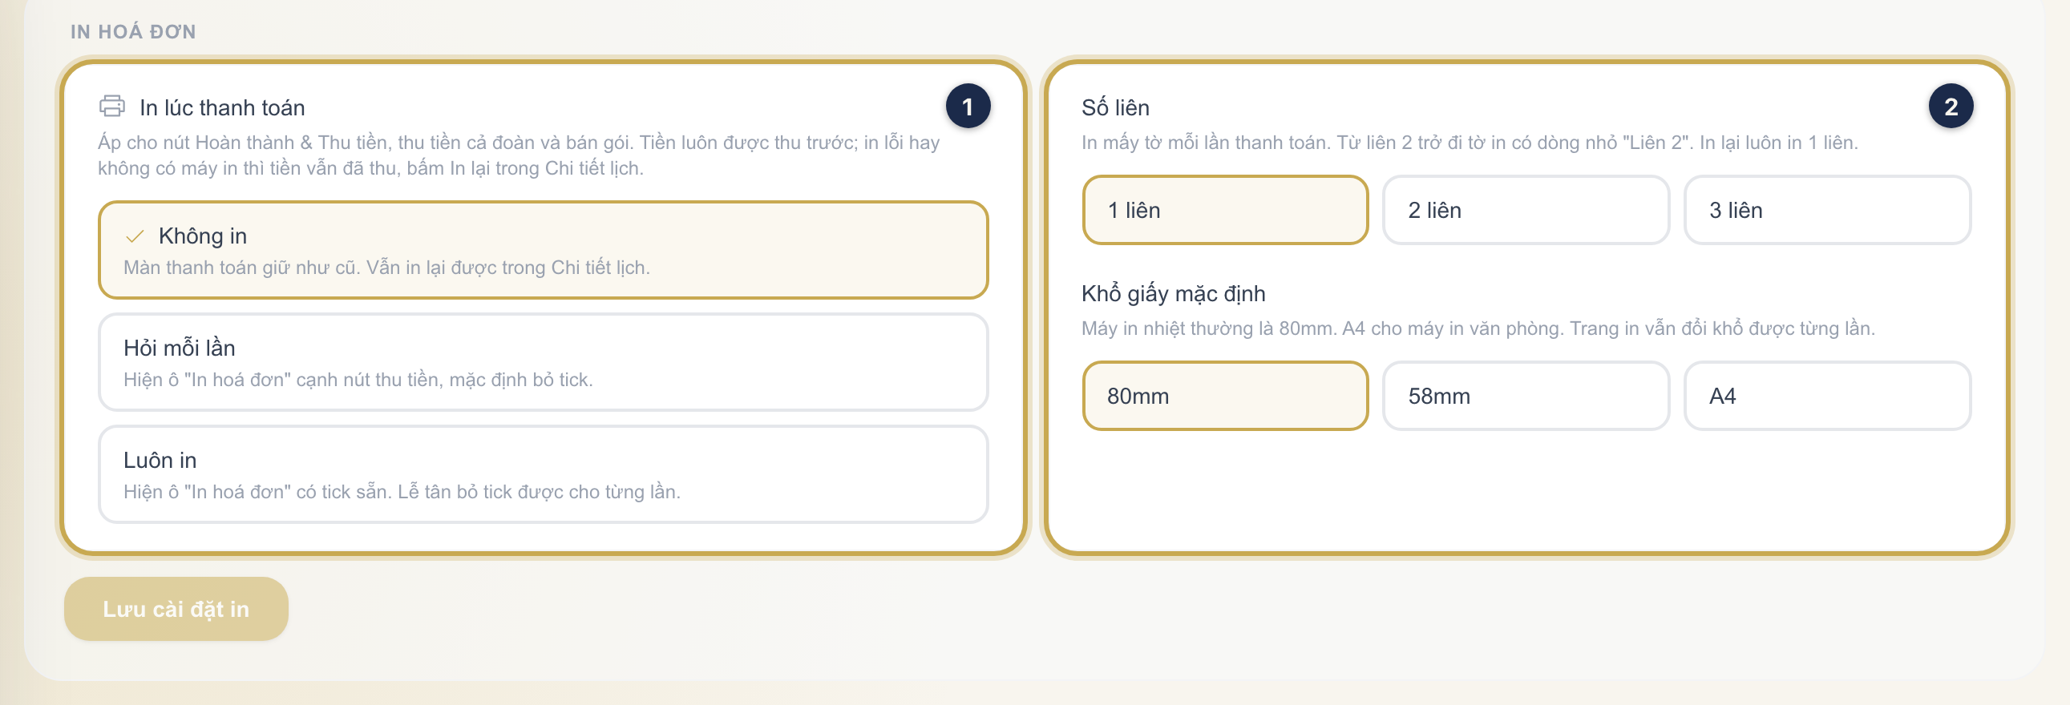Save with Lưu cài đặt in button
Viewport: 2070px width, 705px height.
pos(176,609)
